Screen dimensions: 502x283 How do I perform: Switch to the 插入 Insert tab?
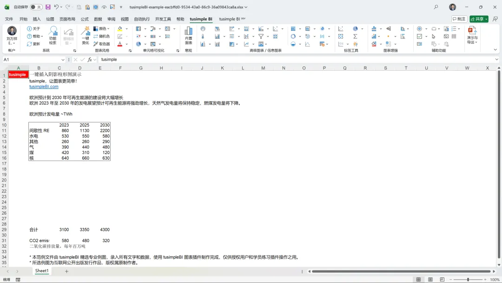[37, 19]
